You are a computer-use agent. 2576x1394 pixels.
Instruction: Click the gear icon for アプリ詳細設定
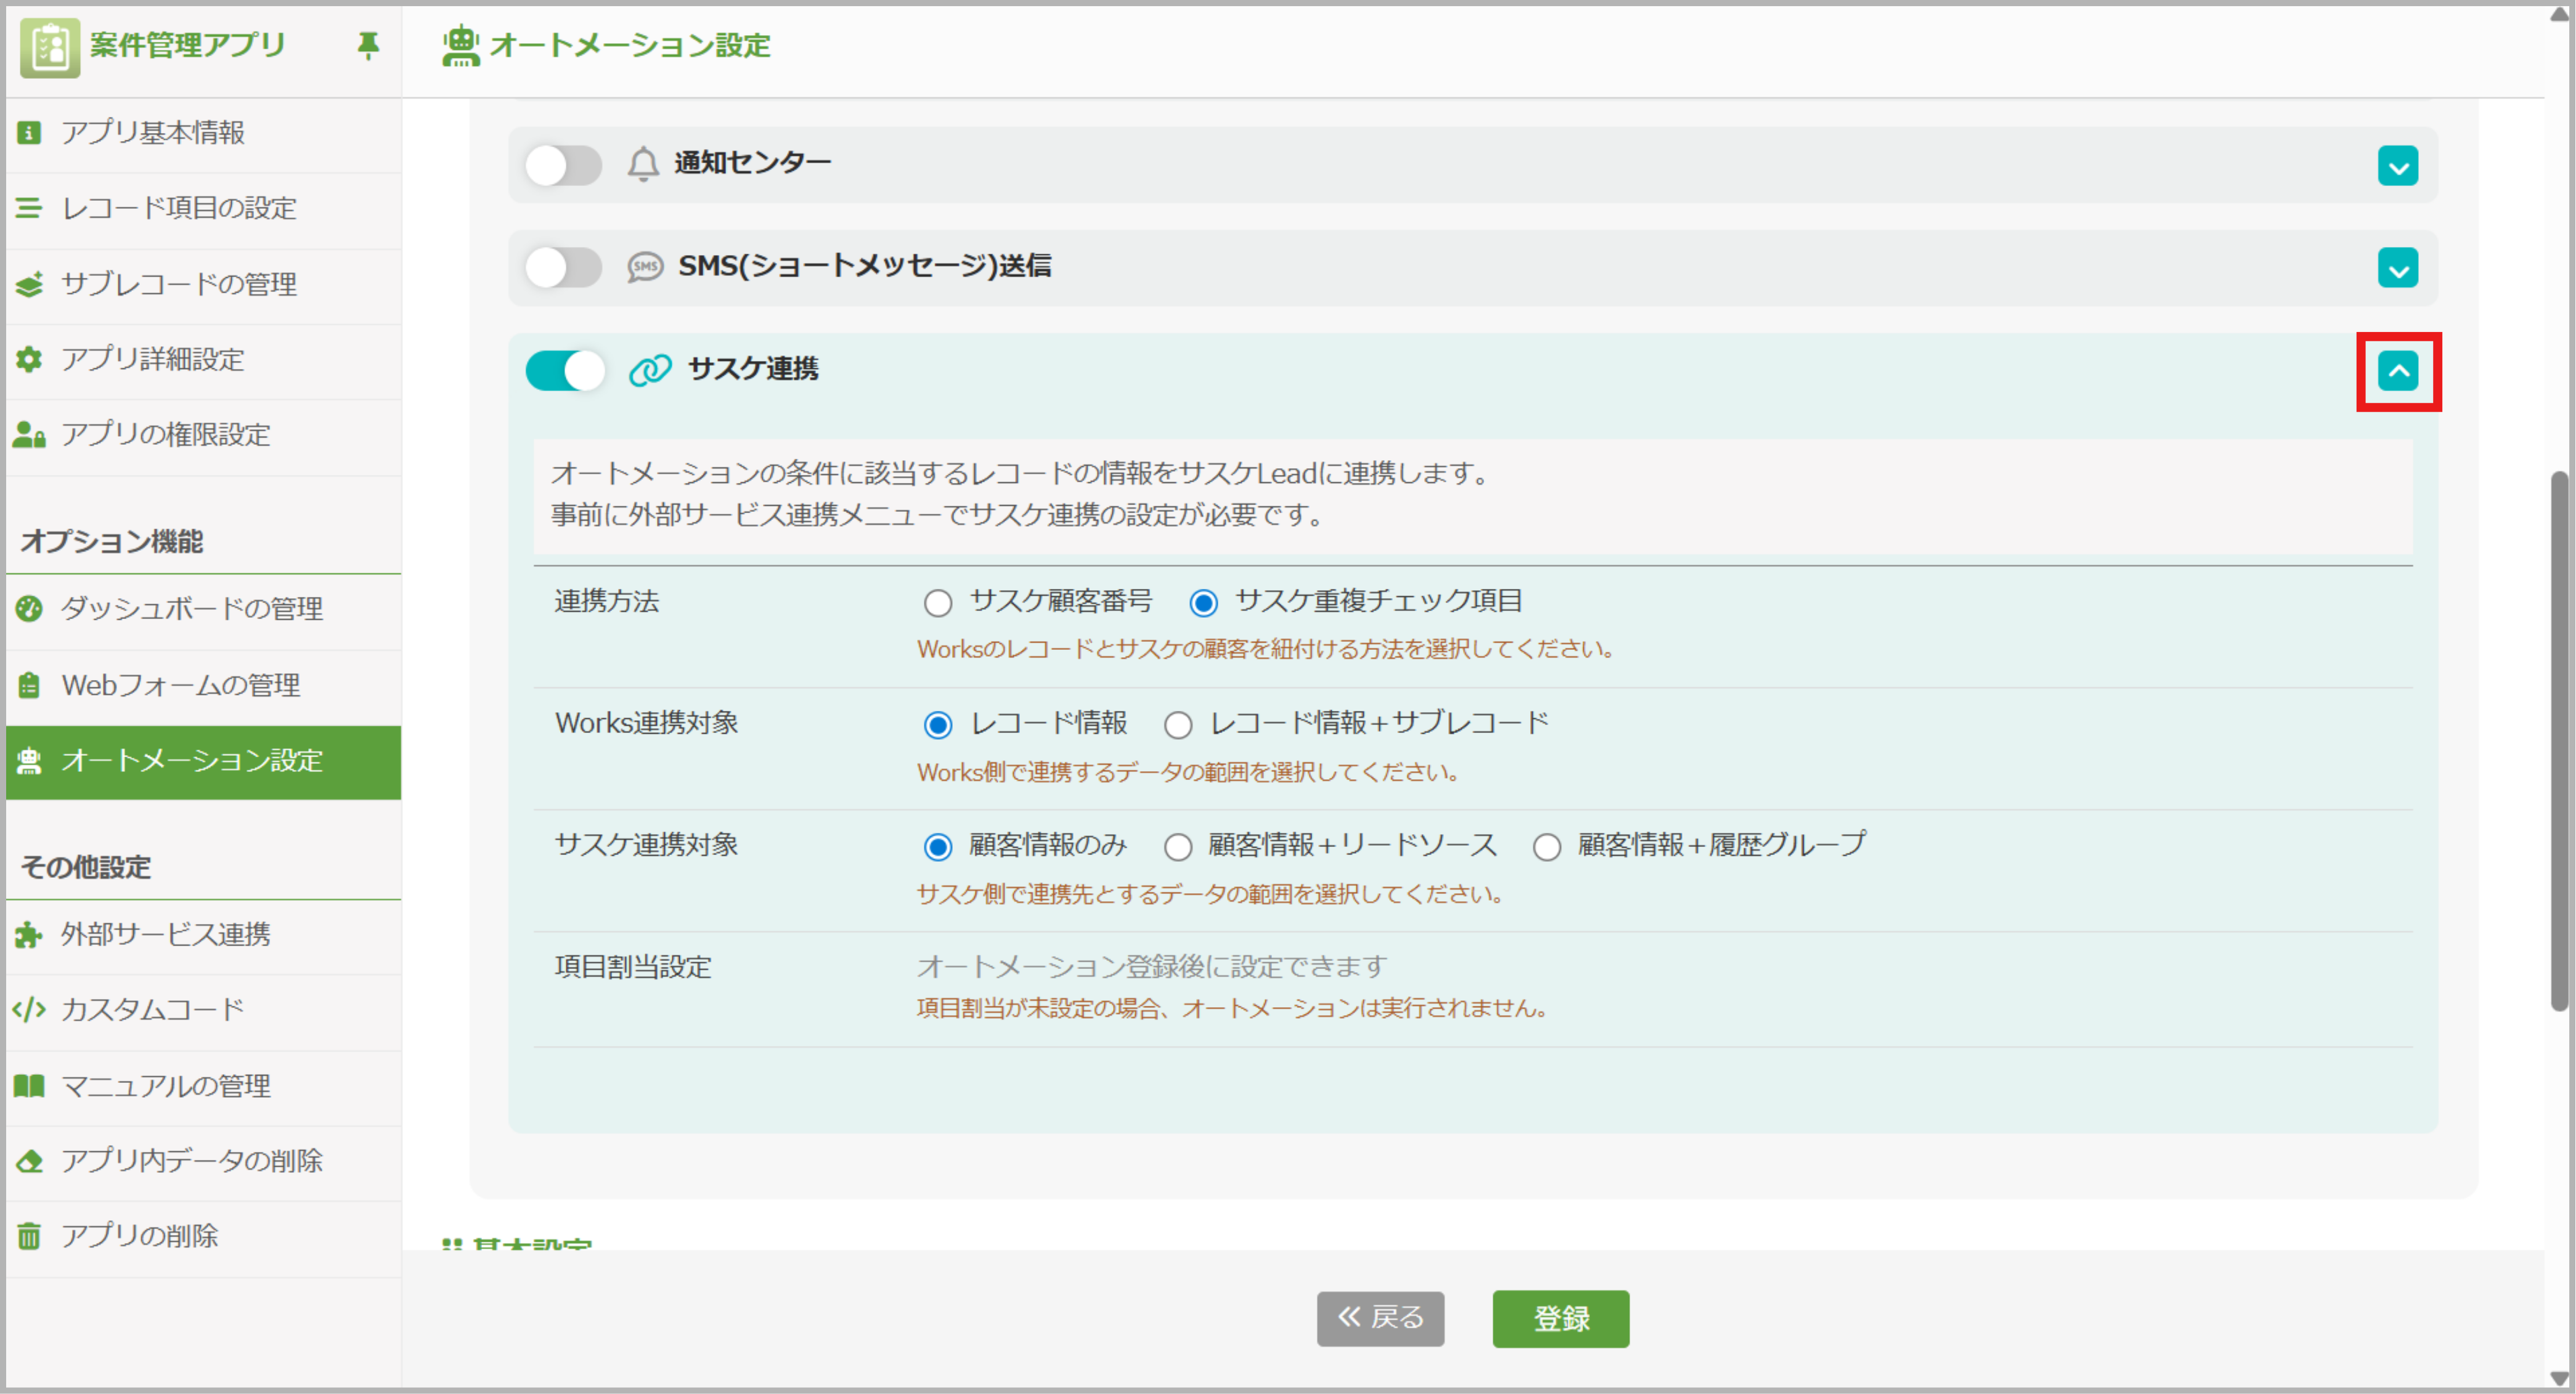[29, 359]
